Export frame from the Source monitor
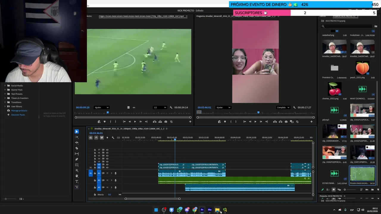This screenshot has width=381, height=214. (166, 122)
